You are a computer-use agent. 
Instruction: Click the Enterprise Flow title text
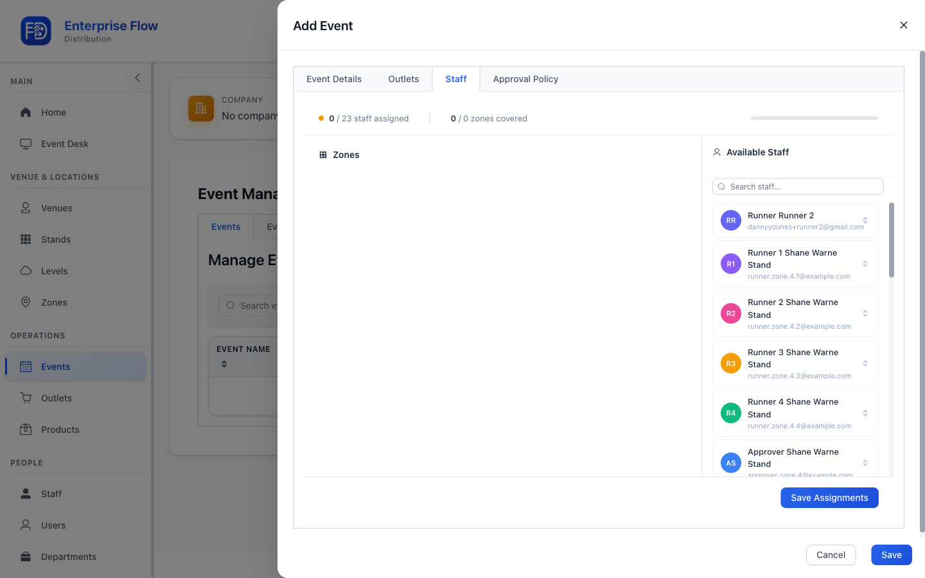[x=111, y=26]
